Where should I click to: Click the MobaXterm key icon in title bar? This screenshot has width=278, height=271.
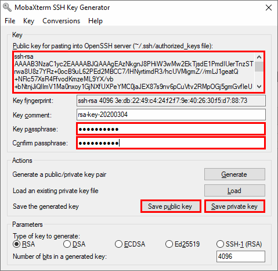click(x=8, y=8)
